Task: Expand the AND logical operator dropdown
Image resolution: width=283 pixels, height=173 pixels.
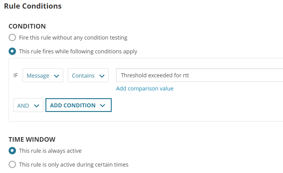Action: pos(28,106)
